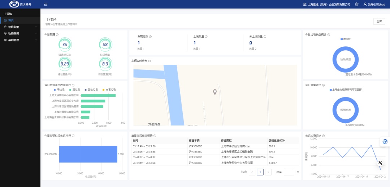The width and height of the screenshot is (390, 187).
Task: Select 首页 in the main navigation
Action: pyautogui.click(x=11, y=20)
